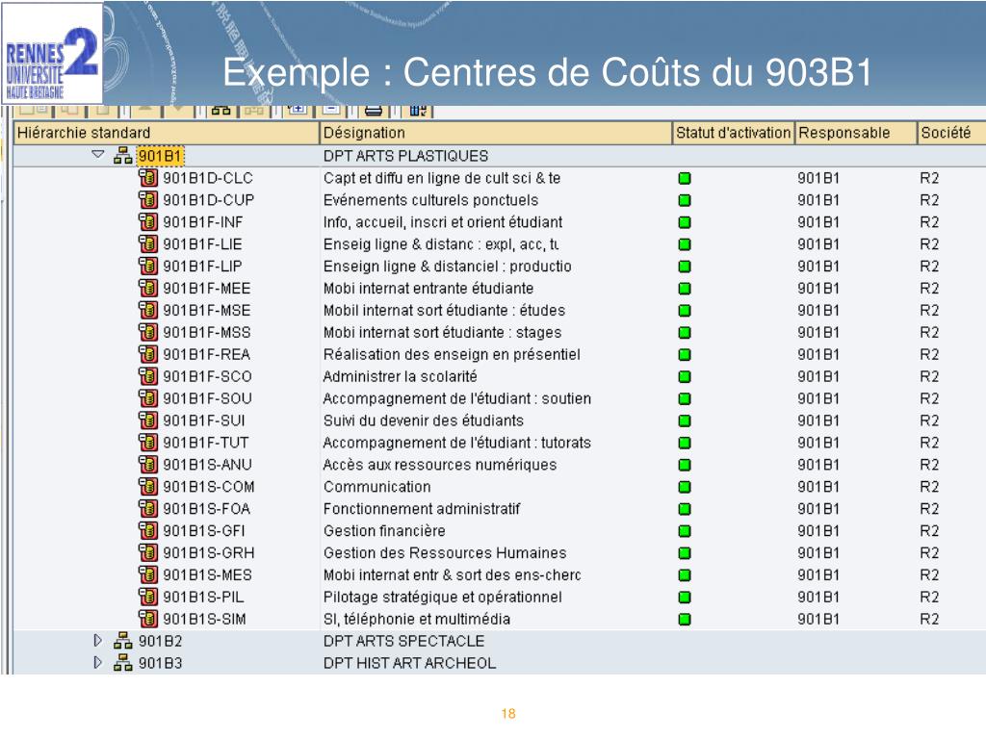Click the text 'DPT ARTS SPECTACLE'
This screenshot has width=986, height=739.
click(x=403, y=641)
